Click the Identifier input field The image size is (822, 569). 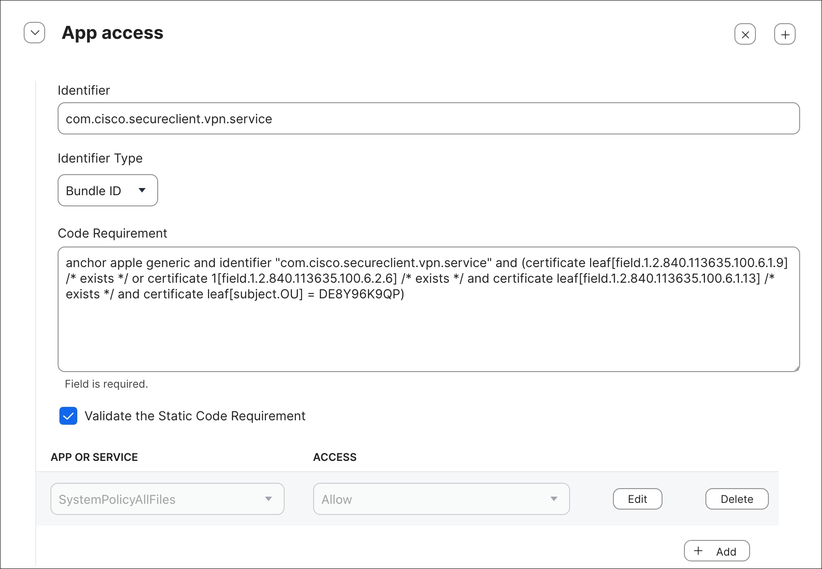[428, 119]
